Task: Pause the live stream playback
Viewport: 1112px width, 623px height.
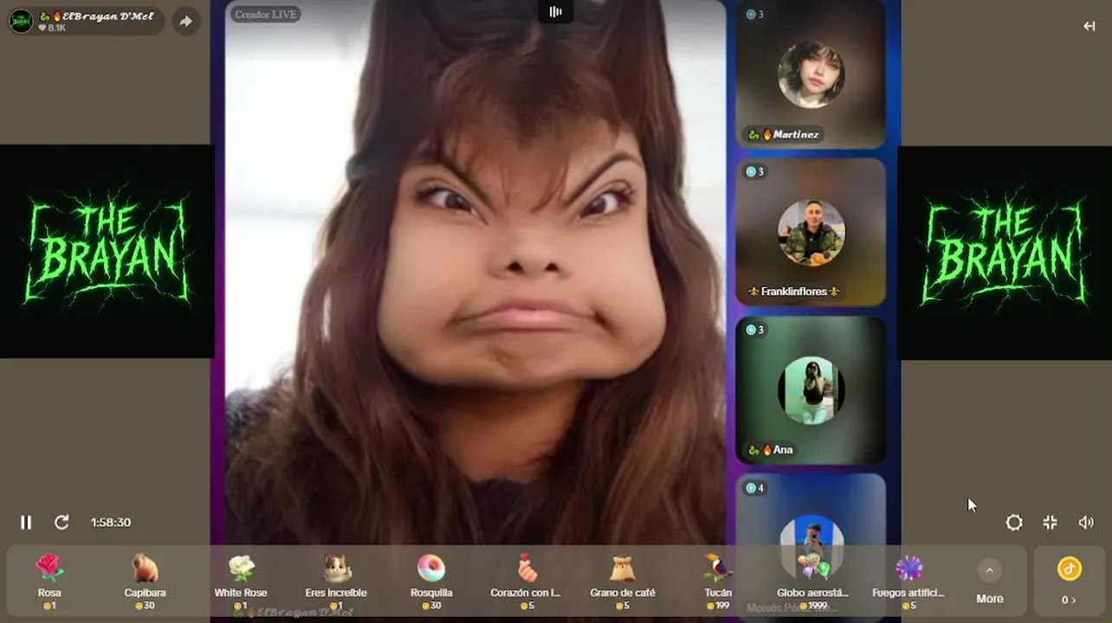Action: click(x=26, y=523)
